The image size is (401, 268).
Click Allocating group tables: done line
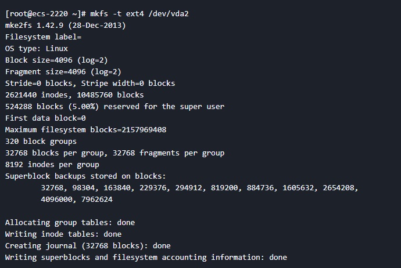coord(70,223)
